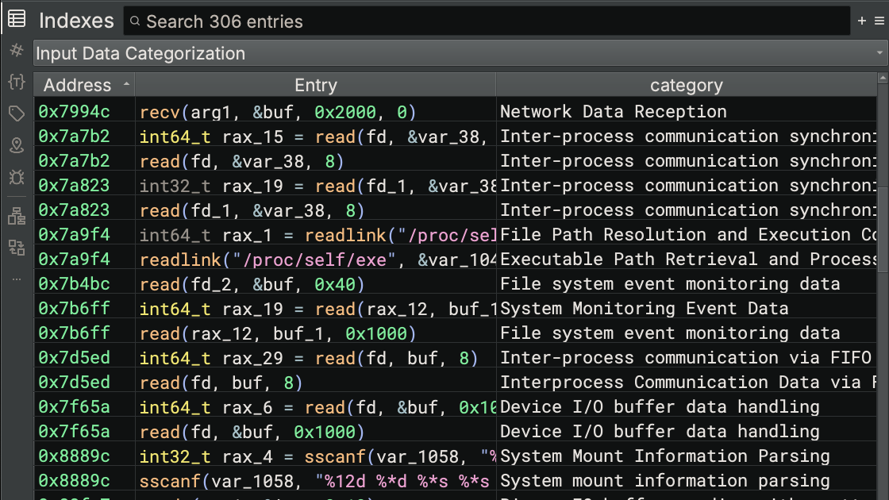Select File Path Resolution and Execution category
This screenshot has height=500, width=889.
pos(688,235)
